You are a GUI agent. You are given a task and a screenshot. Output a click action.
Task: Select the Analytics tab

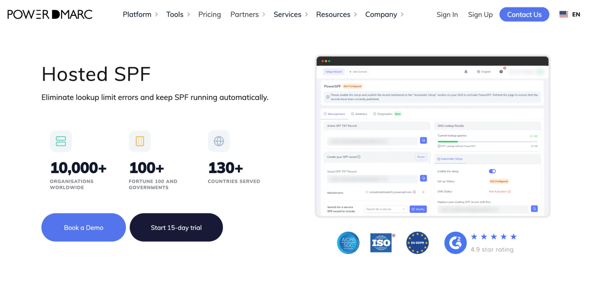click(x=359, y=114)
